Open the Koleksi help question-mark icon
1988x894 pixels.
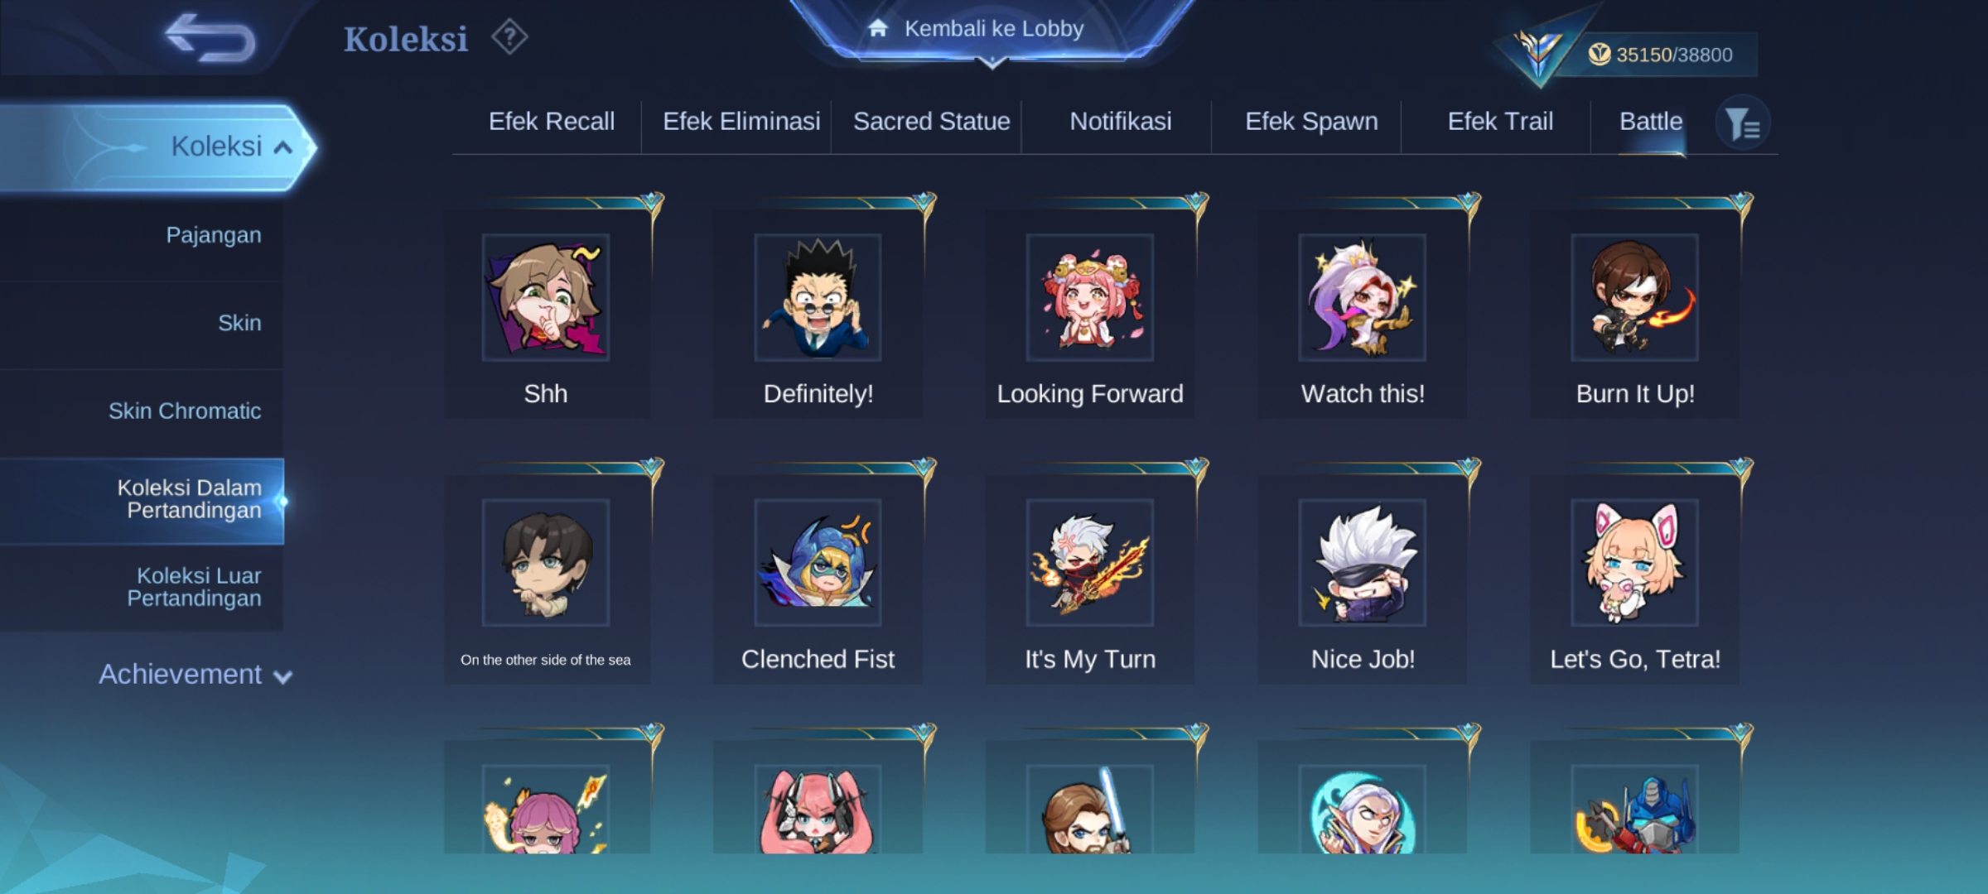click(x=509, y=37)
